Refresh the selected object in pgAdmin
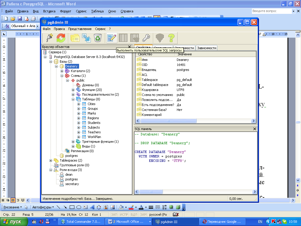This screenshot has width=301, height=226. 61,38
